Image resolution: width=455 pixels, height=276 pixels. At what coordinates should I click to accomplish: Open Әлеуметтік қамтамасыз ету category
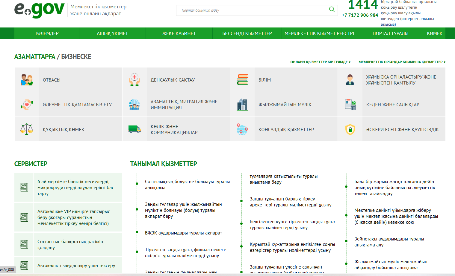68,105
